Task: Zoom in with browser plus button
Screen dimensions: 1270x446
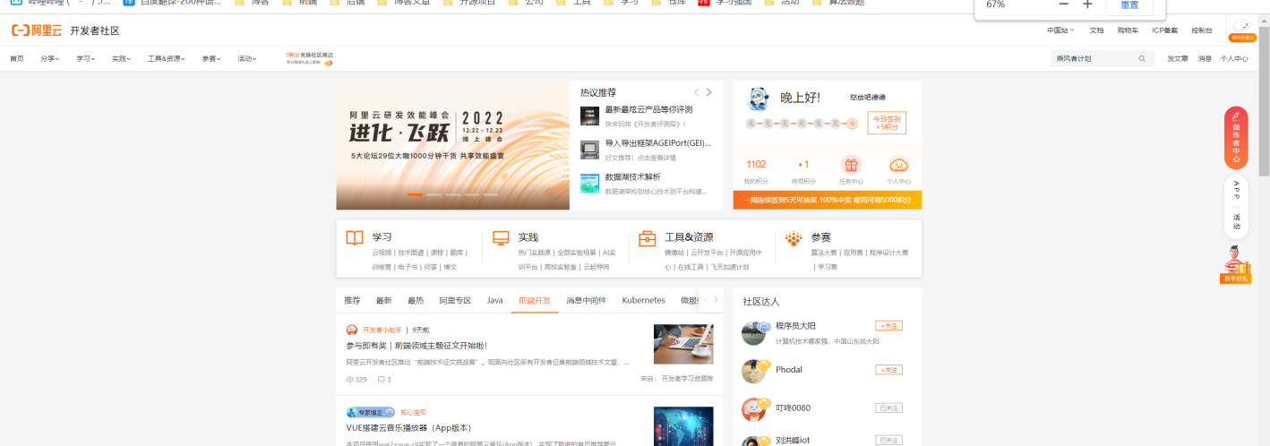Action: 1087,4
